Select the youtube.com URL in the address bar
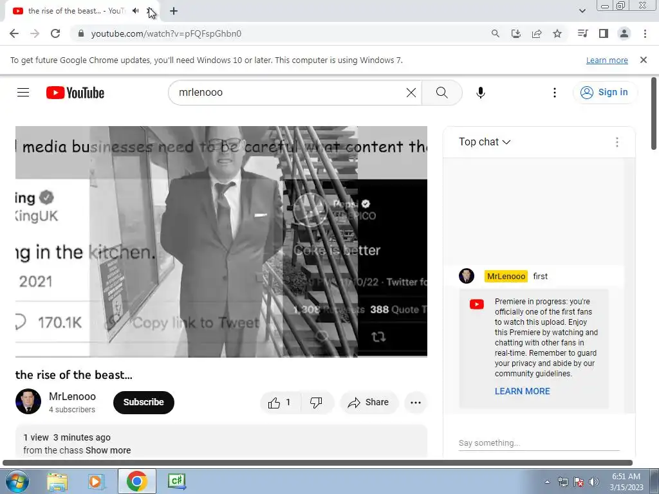659x494 pixels. 166,33
